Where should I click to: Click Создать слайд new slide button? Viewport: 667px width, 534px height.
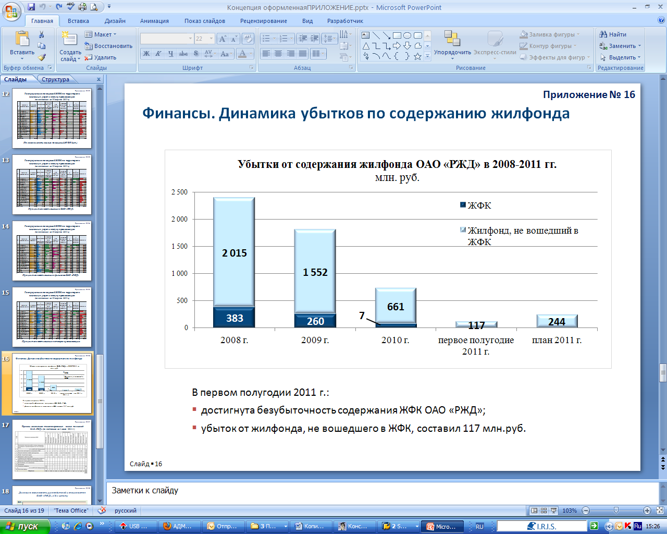(70, 46)
